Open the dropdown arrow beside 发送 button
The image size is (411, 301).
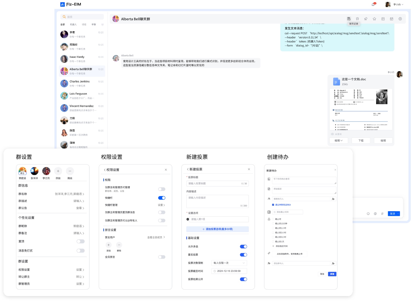[398, 214]
